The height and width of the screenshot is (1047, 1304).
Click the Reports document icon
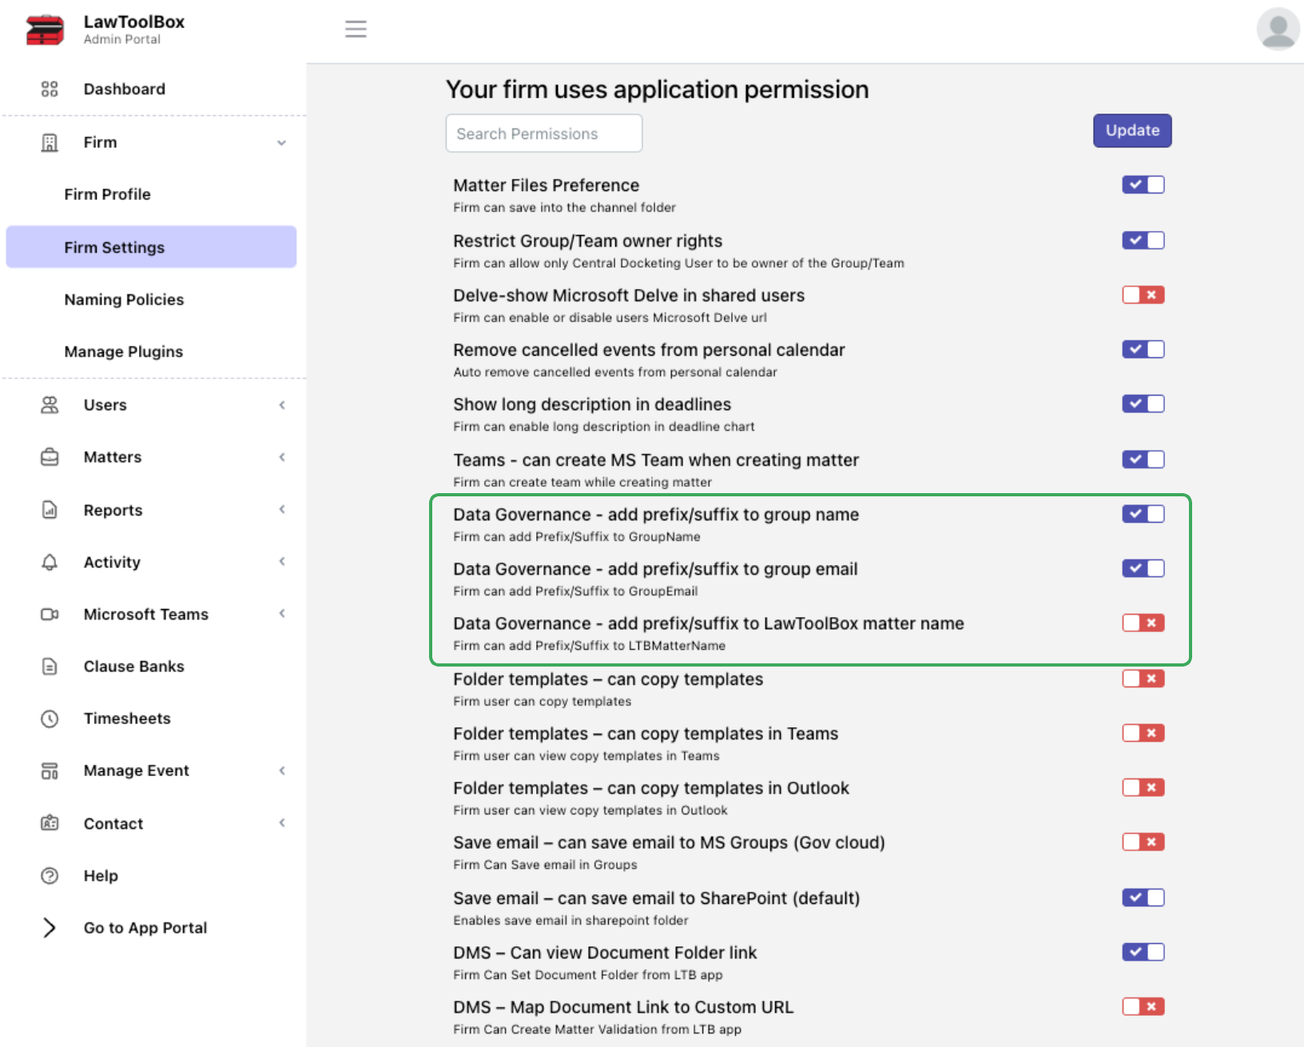pos(50,510)
